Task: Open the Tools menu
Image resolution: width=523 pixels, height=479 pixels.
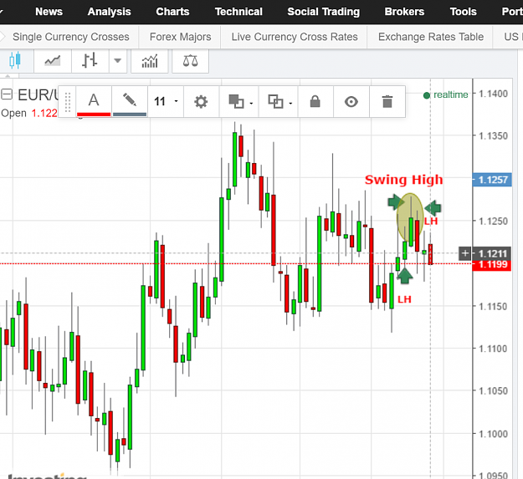Action: click(463, 12)
